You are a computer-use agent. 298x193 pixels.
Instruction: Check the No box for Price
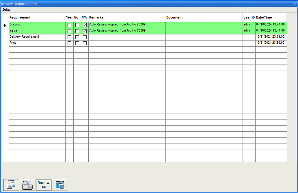coord(77,43)
